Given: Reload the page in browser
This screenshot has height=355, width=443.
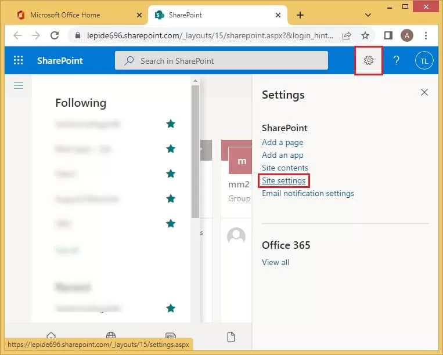Looking at the screenshot, I should [55, 35].
